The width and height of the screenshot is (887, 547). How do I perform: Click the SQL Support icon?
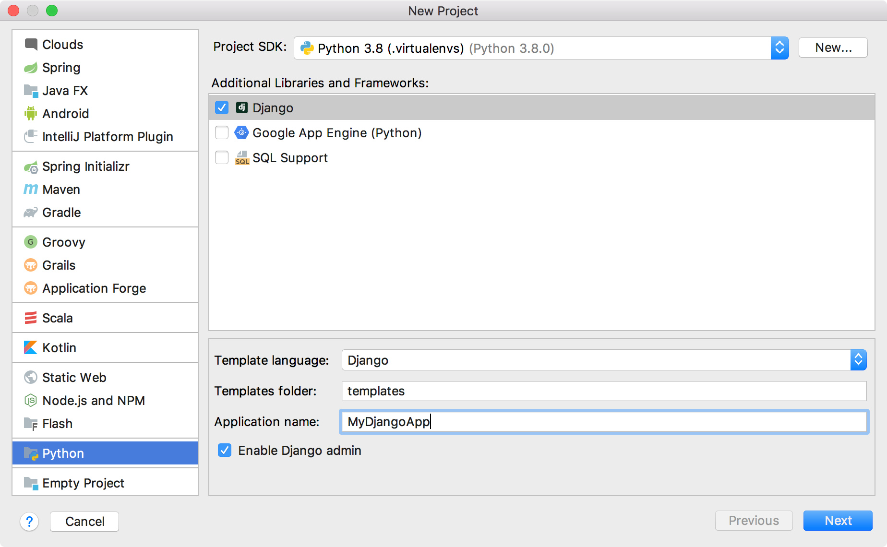[242, 157]
